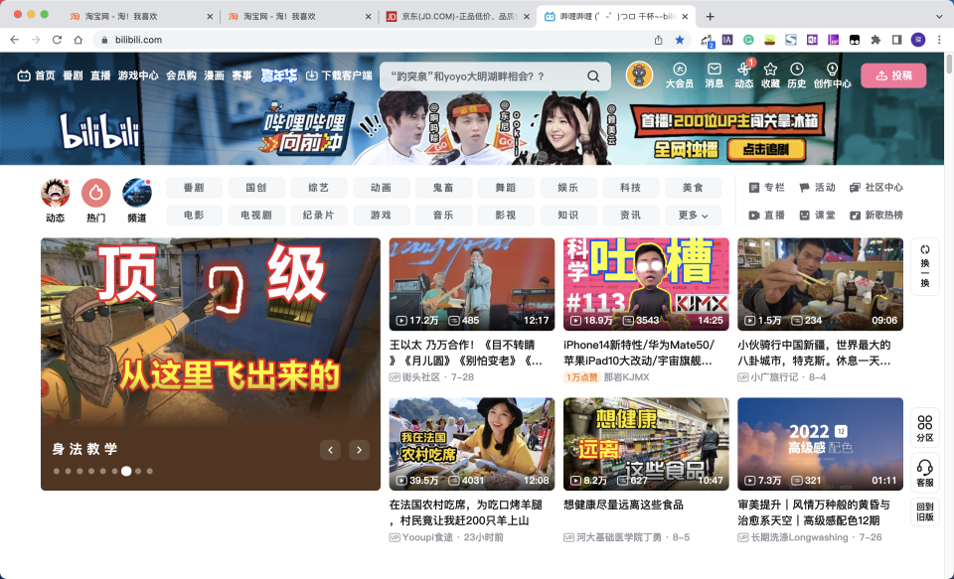954x579 pixels.
Task: Switch to the 京东 JD.COM tab
Action: pyautogui.click(x=457, y=17)
